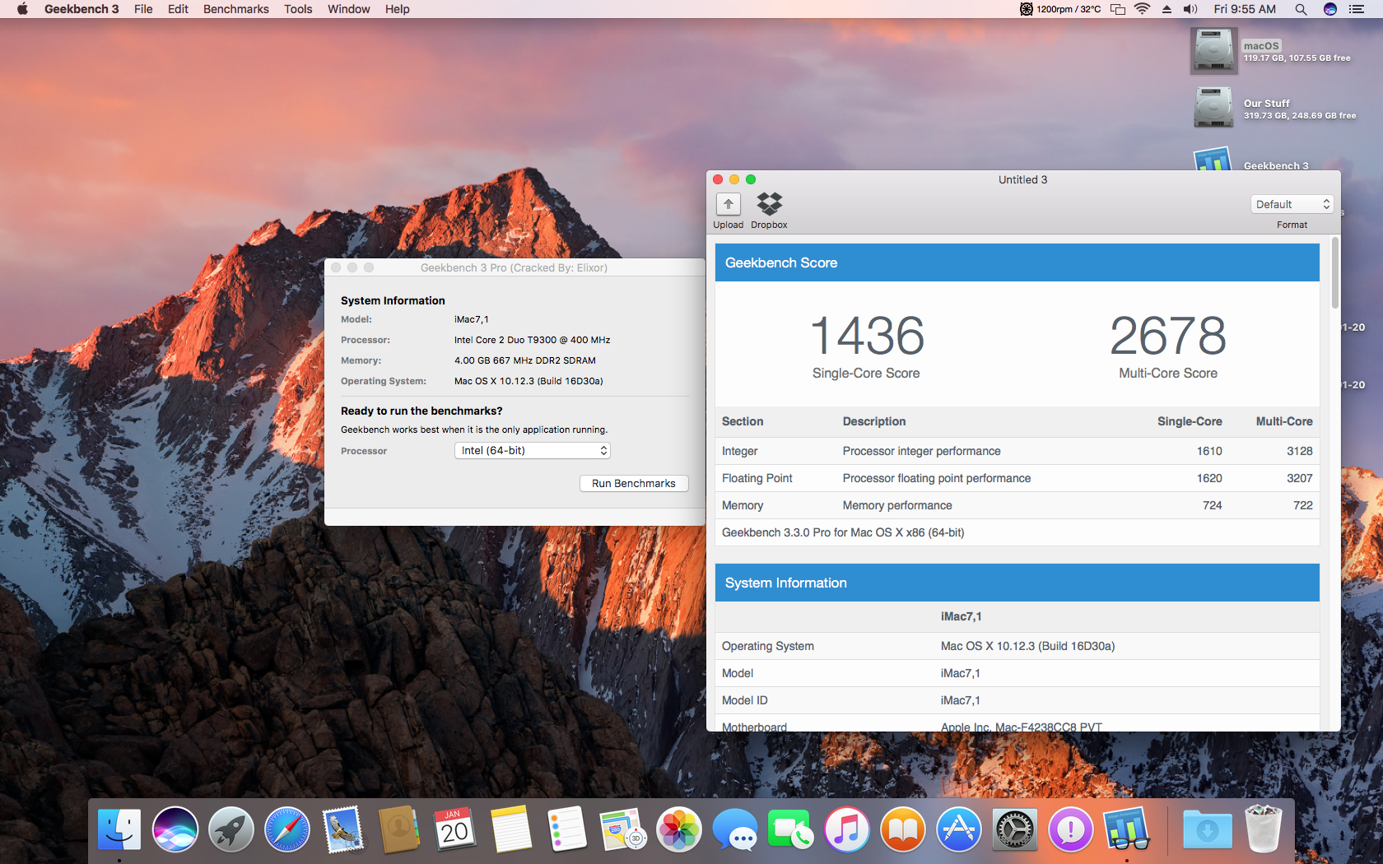This screenshot has height=864, width=1383.
Task: Click the Geekbench Score section header
Action: pos(1017,262)
